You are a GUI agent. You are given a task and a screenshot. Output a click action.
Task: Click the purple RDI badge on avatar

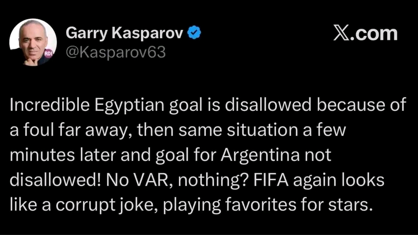[48, 53]
